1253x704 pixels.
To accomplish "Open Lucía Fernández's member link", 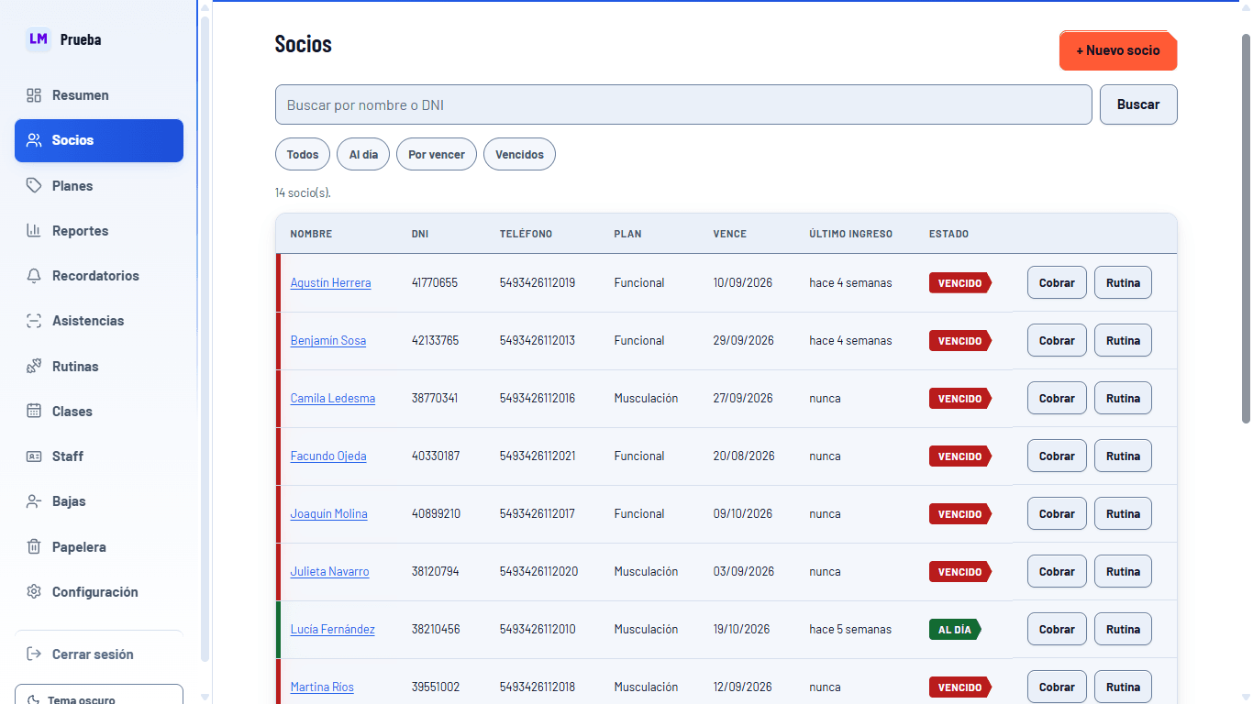I will pyautogui.click(x=332, y=629).
